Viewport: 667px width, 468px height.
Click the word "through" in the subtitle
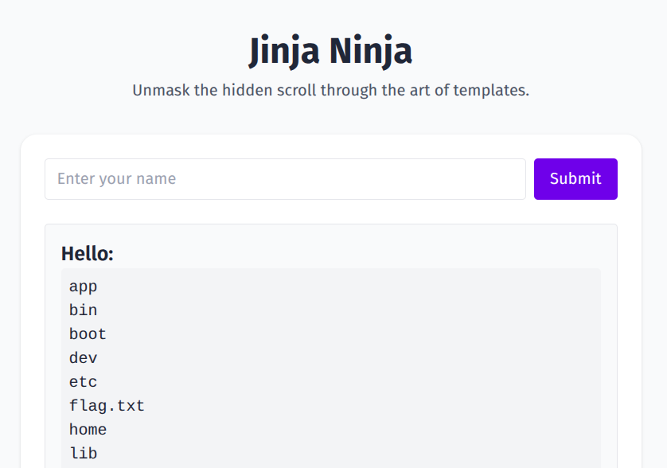tap(350, 90)
